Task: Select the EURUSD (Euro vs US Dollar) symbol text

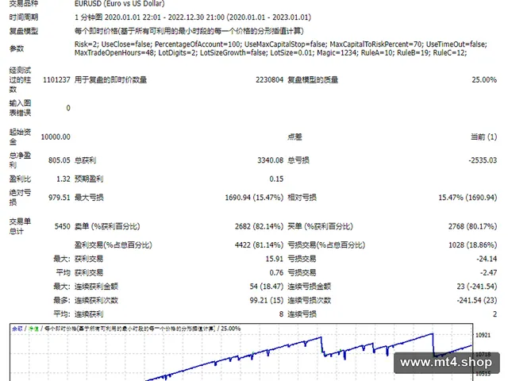Action: (x=120, y=3)
